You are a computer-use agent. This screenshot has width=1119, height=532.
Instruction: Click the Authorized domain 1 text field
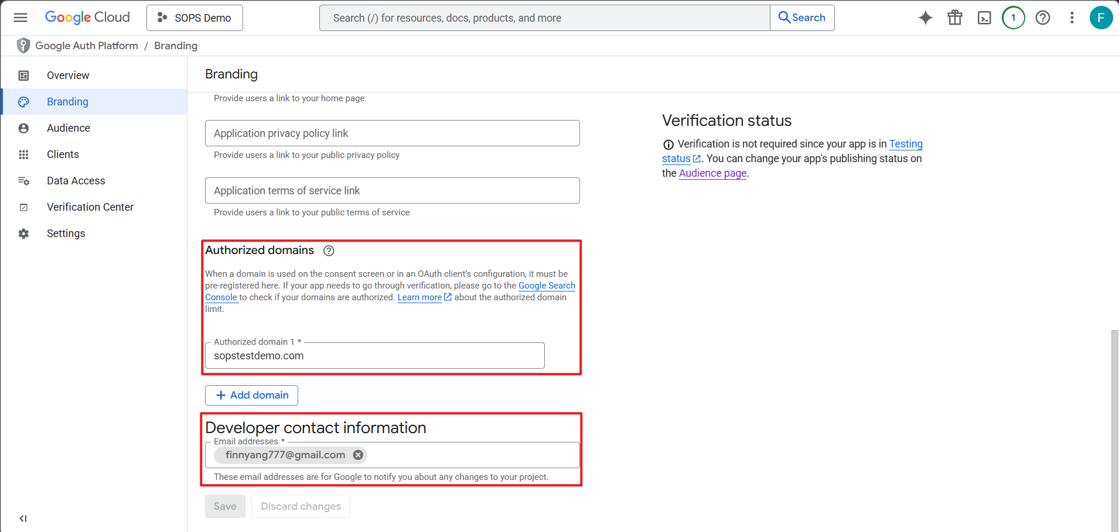pyautogui.click(x=374, y=356)
